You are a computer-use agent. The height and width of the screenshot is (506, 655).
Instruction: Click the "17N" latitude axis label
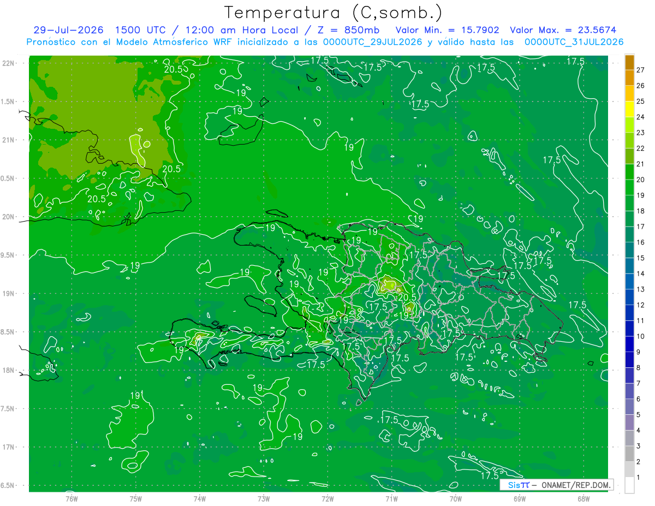point(8,448)
